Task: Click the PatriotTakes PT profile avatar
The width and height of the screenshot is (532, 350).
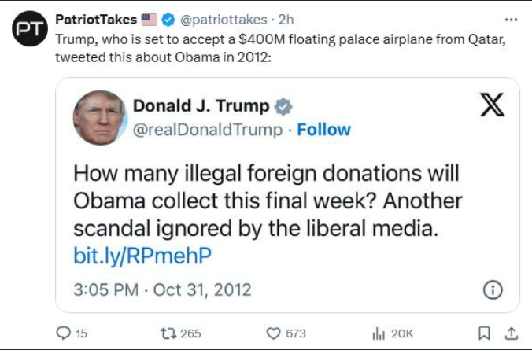Action: point(30,28)
